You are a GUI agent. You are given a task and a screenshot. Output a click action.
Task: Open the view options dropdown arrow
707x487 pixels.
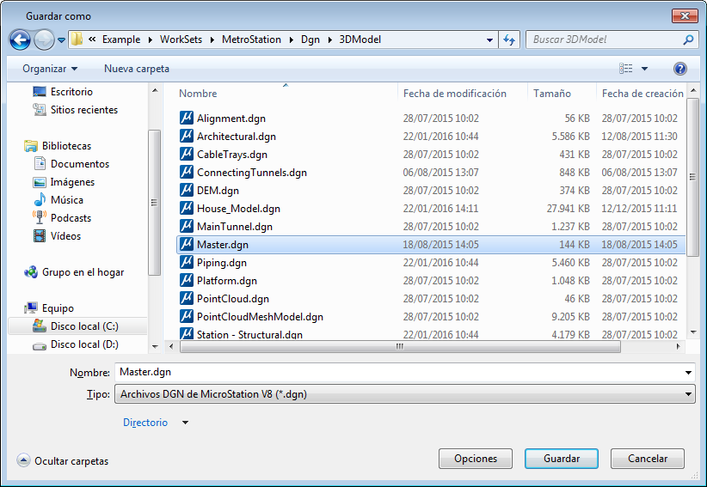pos(644,69)
